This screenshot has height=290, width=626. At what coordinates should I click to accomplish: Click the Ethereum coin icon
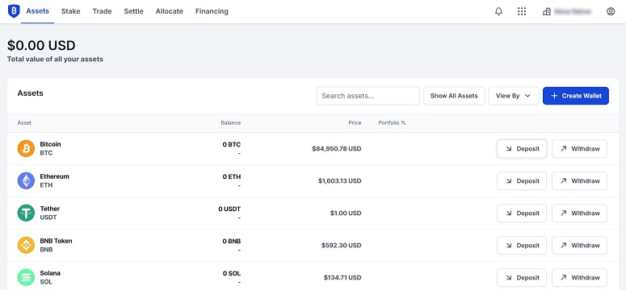coord(26,181)
